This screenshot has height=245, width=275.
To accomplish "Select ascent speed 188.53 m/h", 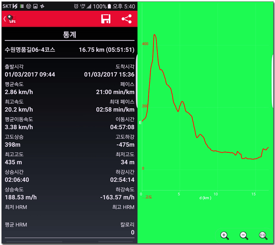I will (21, 197).
